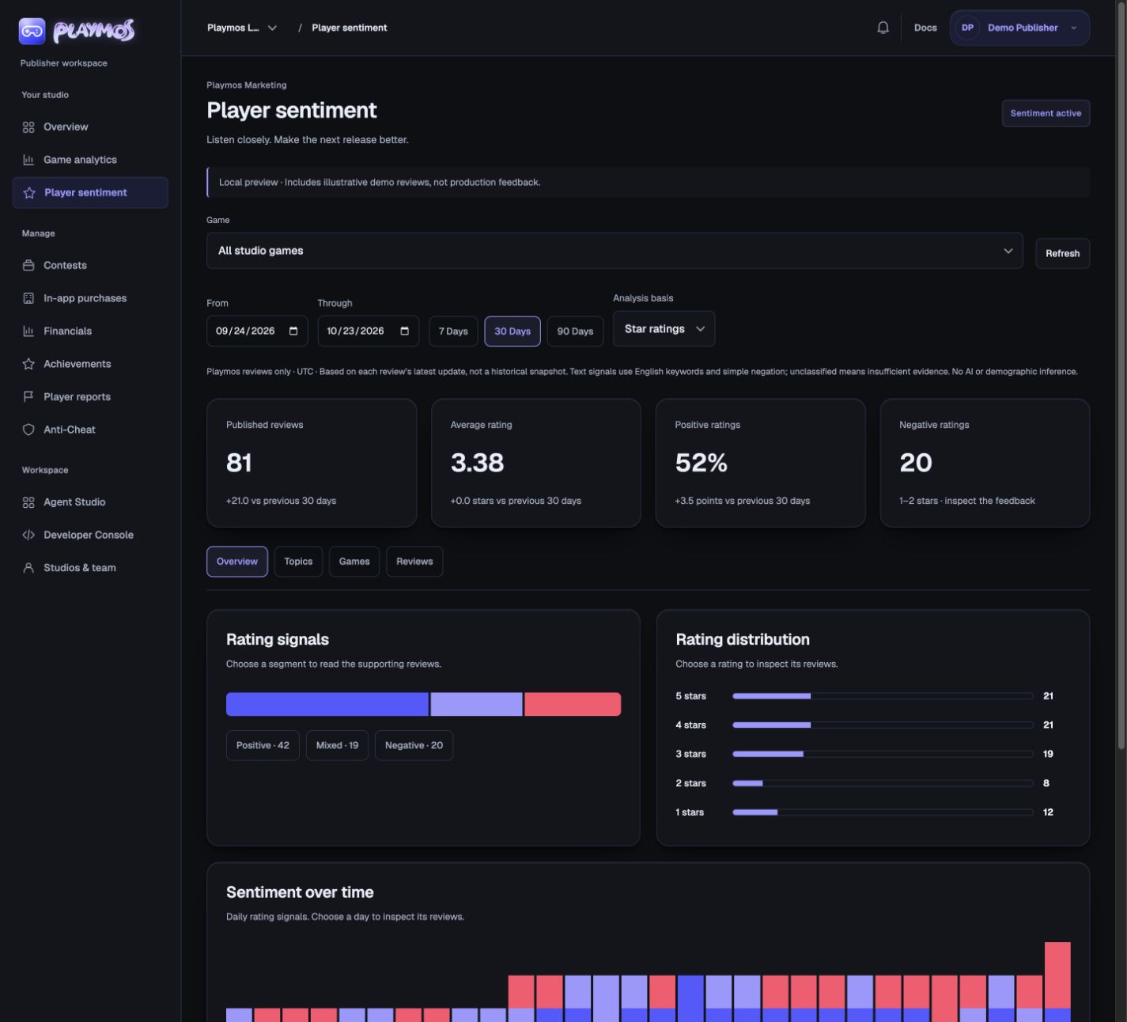1127x1022 pixels.
Task: Expand the Playmos L... workspace switcher
Action: pos(242,28)
